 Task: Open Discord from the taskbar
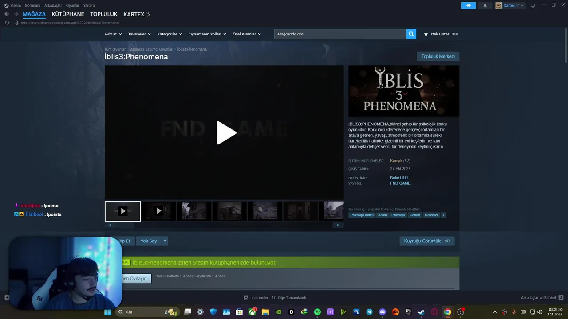coord(383,312)
